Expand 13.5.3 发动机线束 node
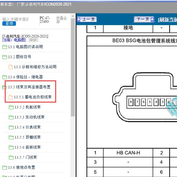Screen dimensions: 177x177 coord(30,117)
